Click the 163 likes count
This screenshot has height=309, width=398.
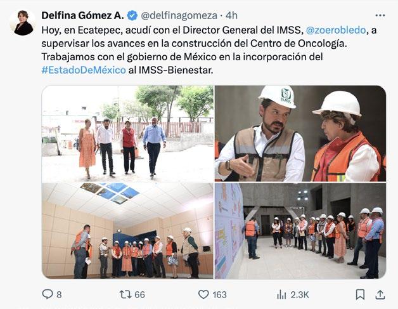point(219,295)
